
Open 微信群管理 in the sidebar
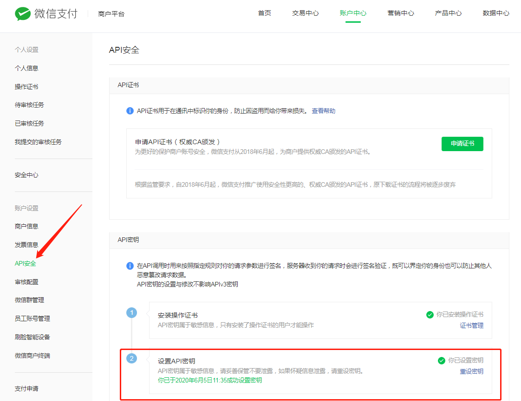[29, 300]
